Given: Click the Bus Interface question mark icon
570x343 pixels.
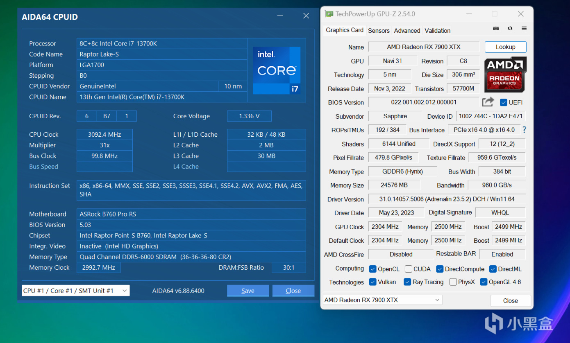Looking at the screenshot, I should [524, 130].
